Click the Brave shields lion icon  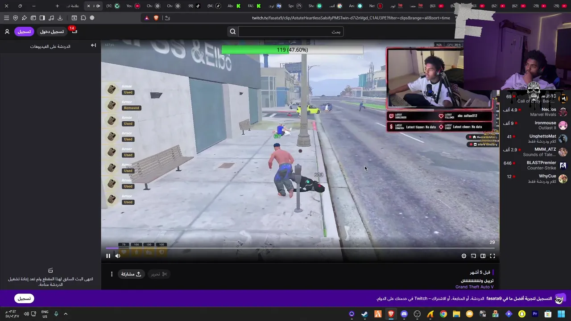(156, 18)
